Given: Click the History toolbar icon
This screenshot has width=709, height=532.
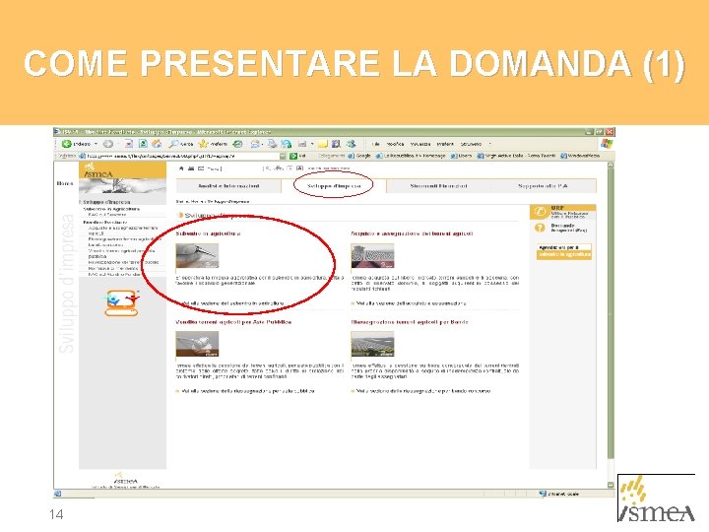Looking at the screenshot, I should pyautogui.click(x=238, y=144).
